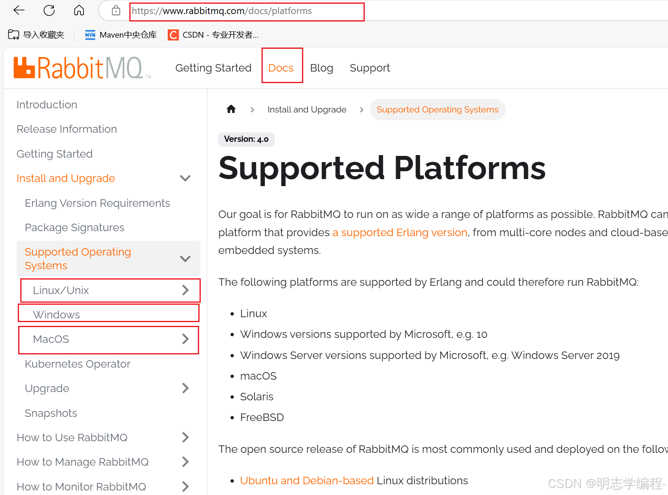Viewport: 668px width, 495px height.
Task: Expand the MacOS chevron
Action: click(x=185, y=339)
